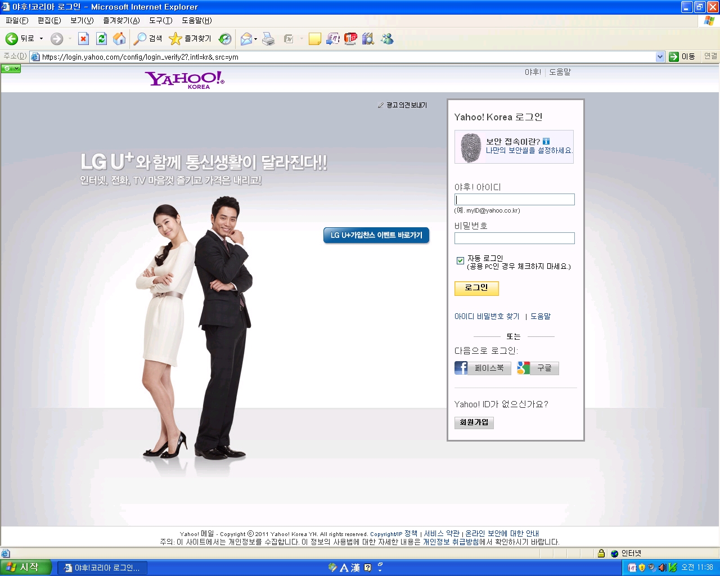Open the Mail button dropdown arrow
The height and width of the screenshot is (576, 720).
point(255,39)
